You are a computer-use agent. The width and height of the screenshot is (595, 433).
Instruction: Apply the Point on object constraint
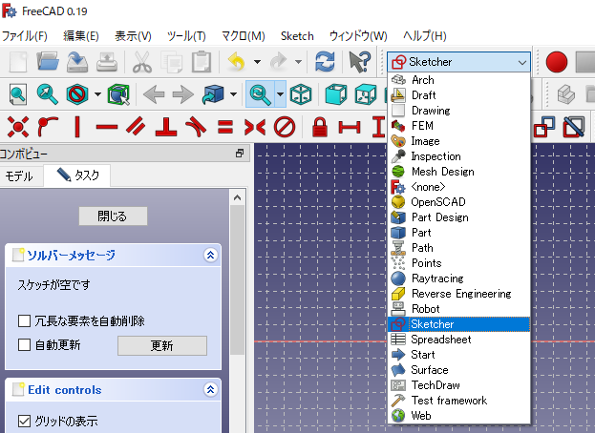click(x=48, y=127)
